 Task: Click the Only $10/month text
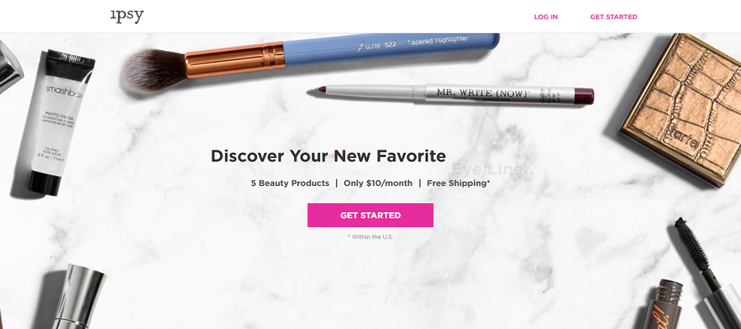[x=378, y=183]
